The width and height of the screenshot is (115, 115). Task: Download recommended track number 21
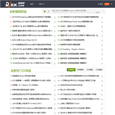coord(102,59)
